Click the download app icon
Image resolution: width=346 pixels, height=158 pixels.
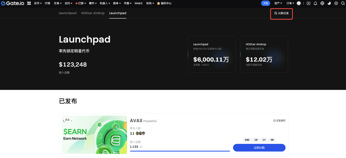click(x=308, y=3)
